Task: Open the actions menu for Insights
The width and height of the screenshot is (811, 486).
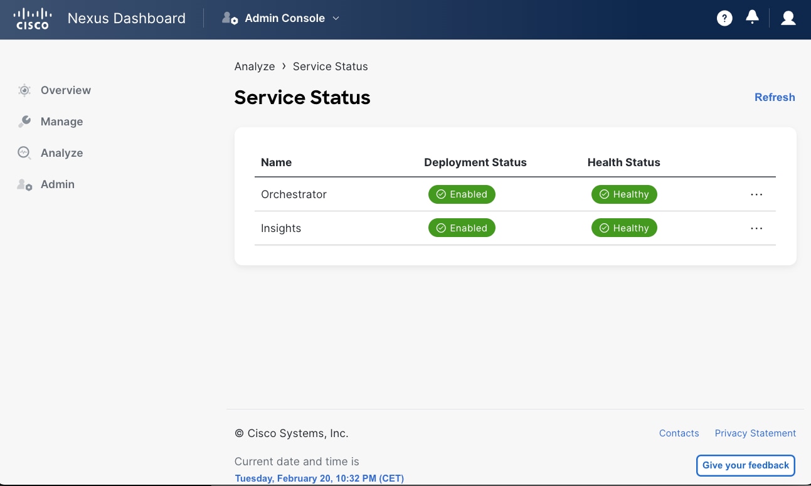Action: [x=756, y=228]
